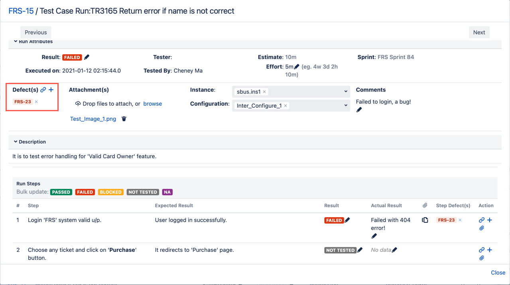The height and width of the screenshot is (285, 510).
Task: Remove sbus.ins1 tag from Instance
Action: coord(264,92)
